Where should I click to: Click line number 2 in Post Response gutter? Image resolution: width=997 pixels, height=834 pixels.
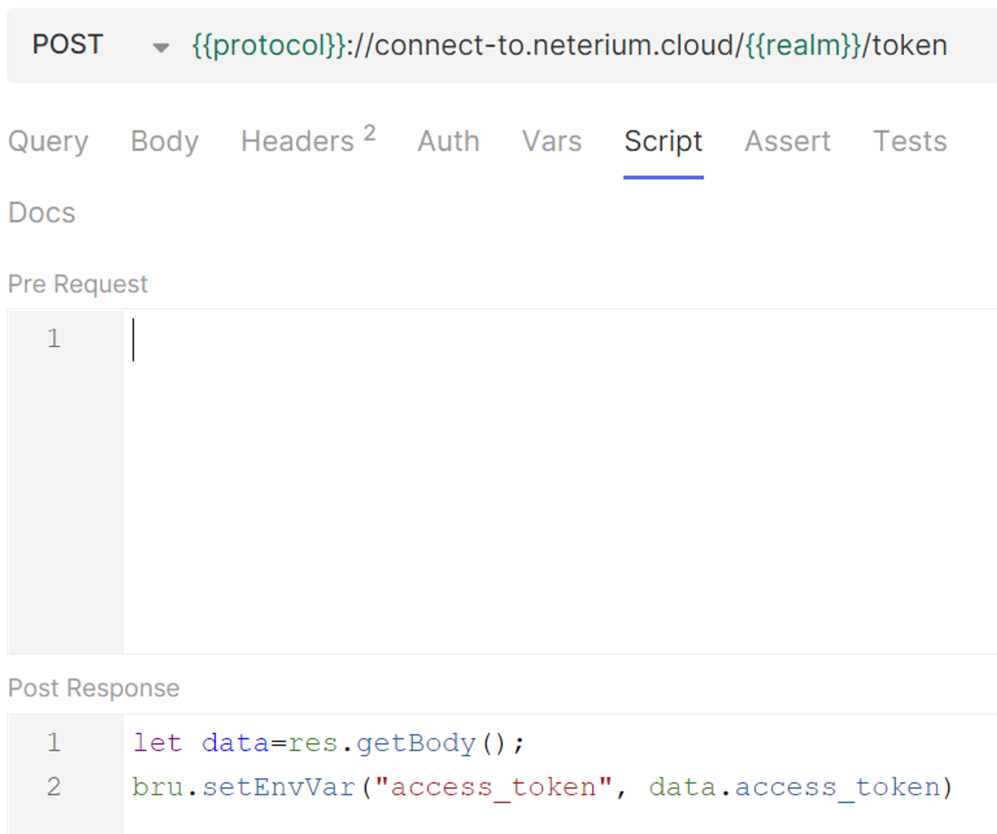point(54,787)
